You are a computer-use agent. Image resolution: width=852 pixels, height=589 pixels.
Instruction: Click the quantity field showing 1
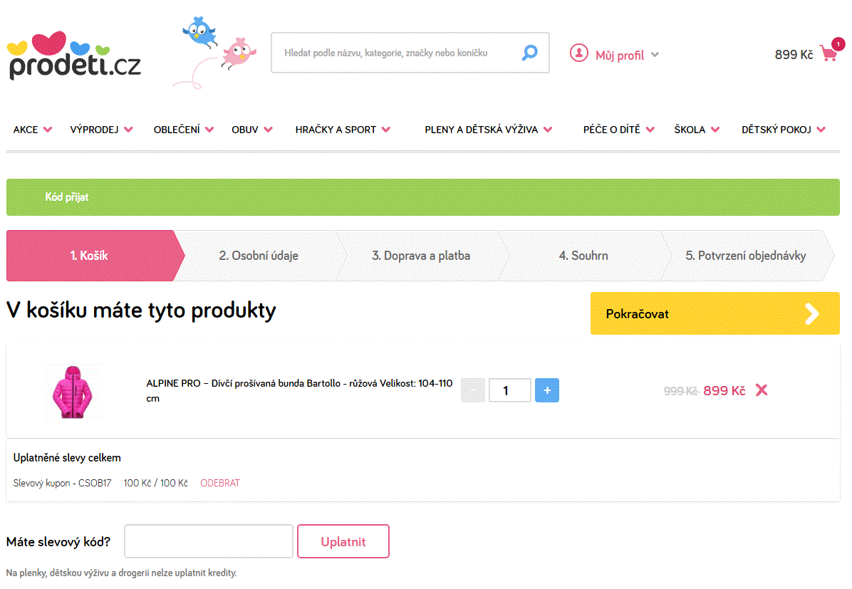509,390
